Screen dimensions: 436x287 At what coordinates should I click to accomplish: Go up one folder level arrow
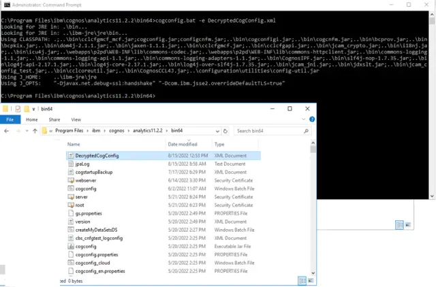coord(35,131)
